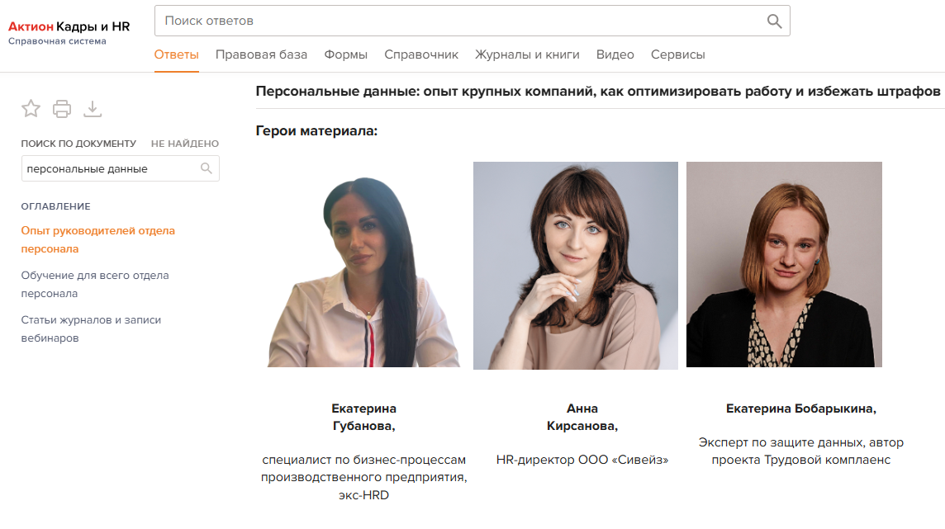Print the document using printer icon
Image resolution: width=945 pixels, height=529 pixels.
pyautogui.click(x=61, y=109)
